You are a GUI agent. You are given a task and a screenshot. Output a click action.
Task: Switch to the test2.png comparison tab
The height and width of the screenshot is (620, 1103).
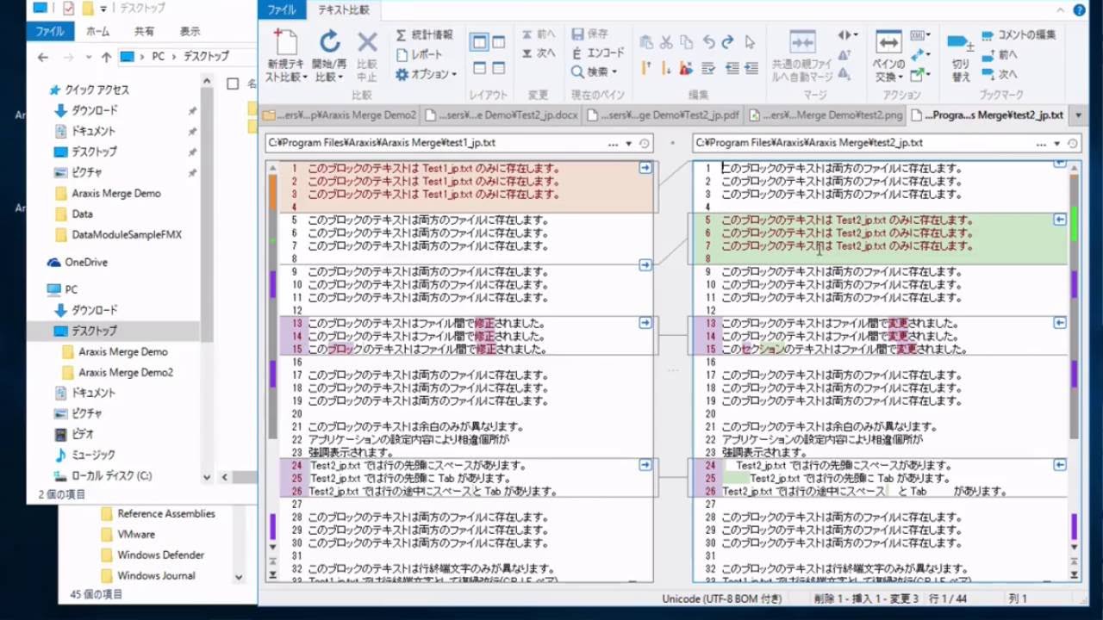826,115
